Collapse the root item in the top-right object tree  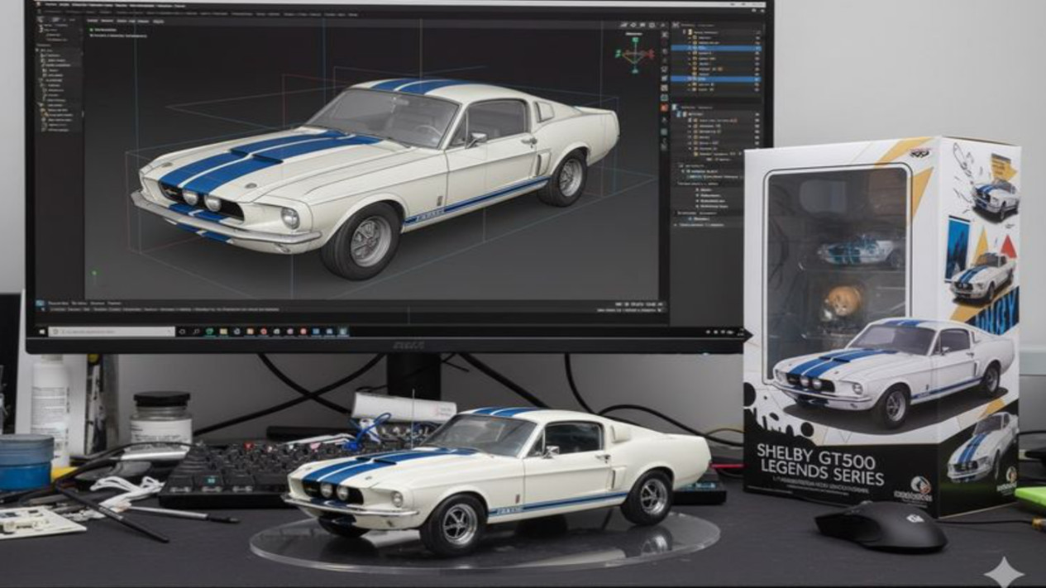[685, 31]
